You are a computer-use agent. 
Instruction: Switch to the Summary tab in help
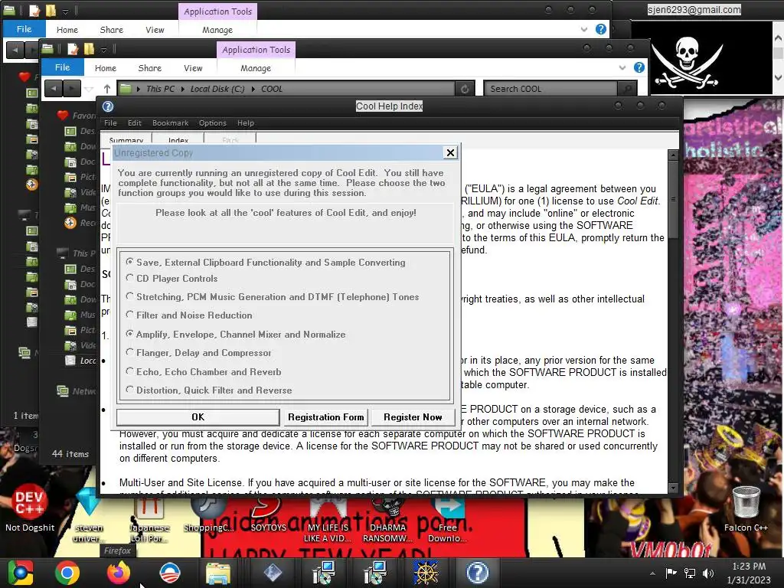click(126, 139)
